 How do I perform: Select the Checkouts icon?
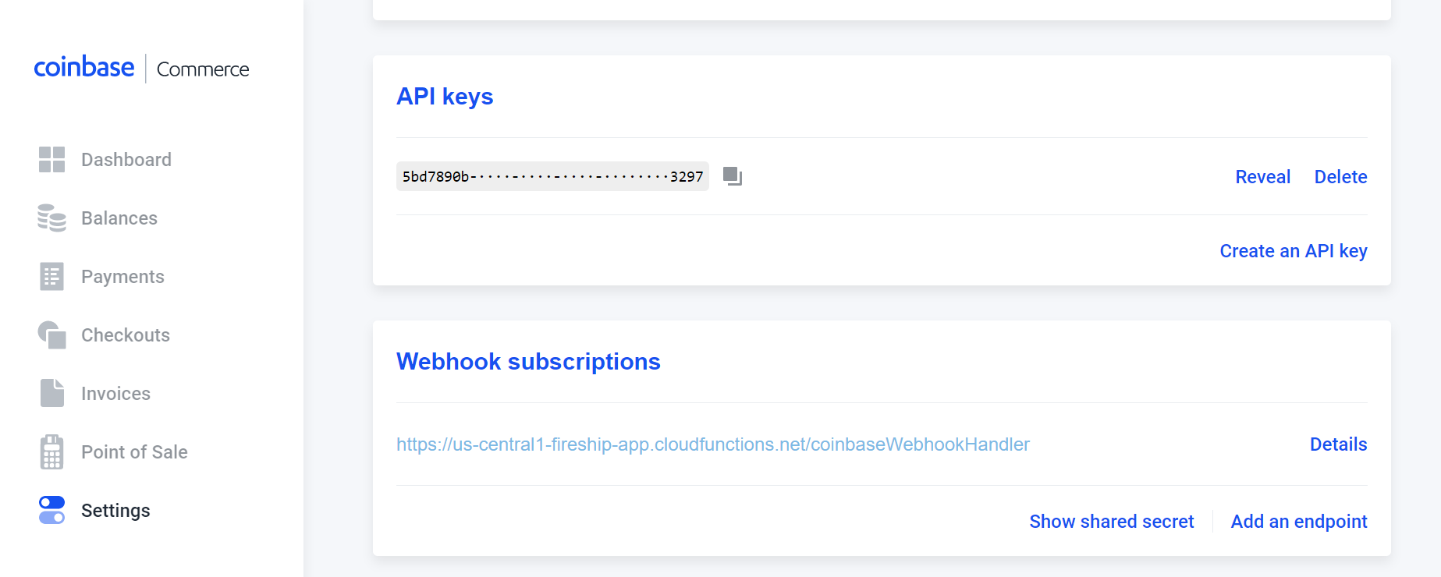click(51, 335)
